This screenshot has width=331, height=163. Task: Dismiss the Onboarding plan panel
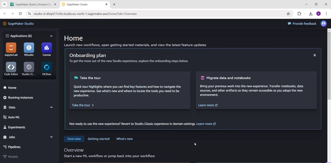[x=314, y=55]
